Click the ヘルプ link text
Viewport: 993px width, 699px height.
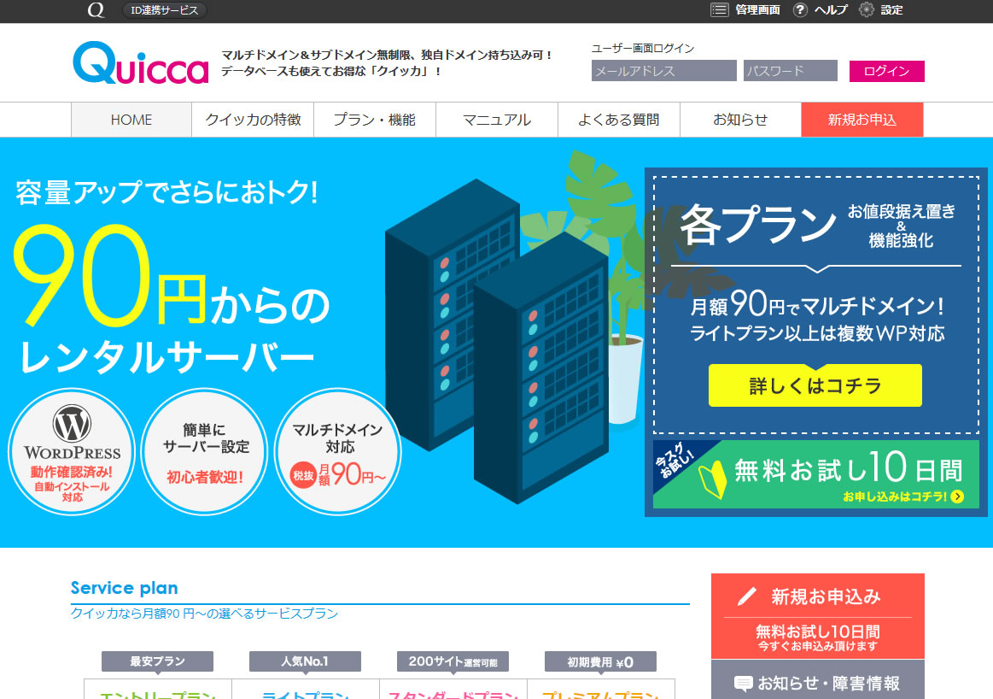830,10
